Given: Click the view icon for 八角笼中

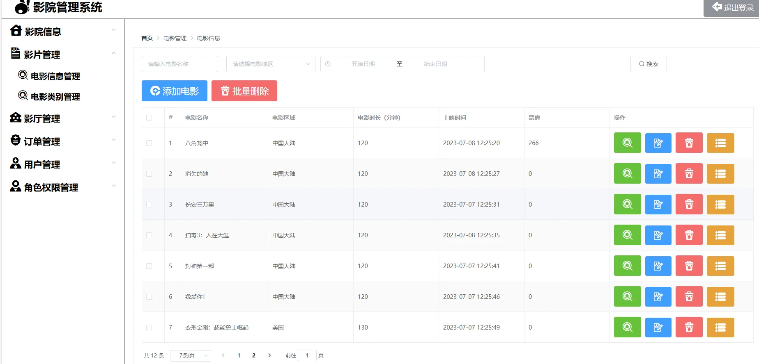Looking at the screenshot, I should coord(627,143).
